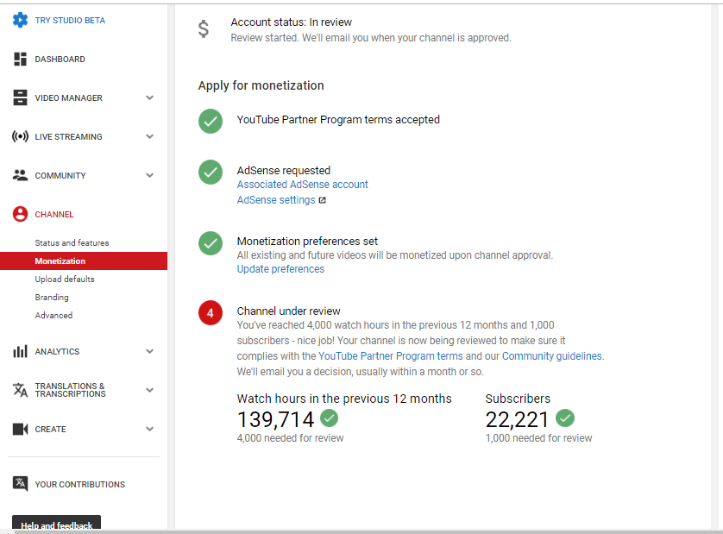Open Associated AdSense account link
The height and width of the screenshot is (534, 723).
[303, 185]
